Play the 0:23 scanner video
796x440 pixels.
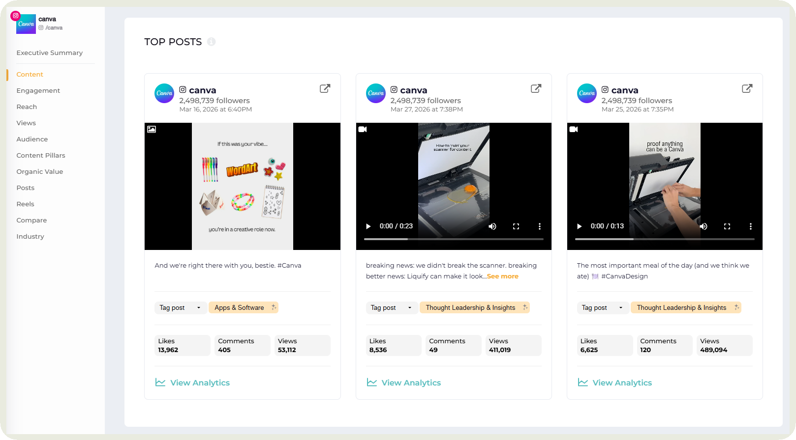click(x=368, y=226)
